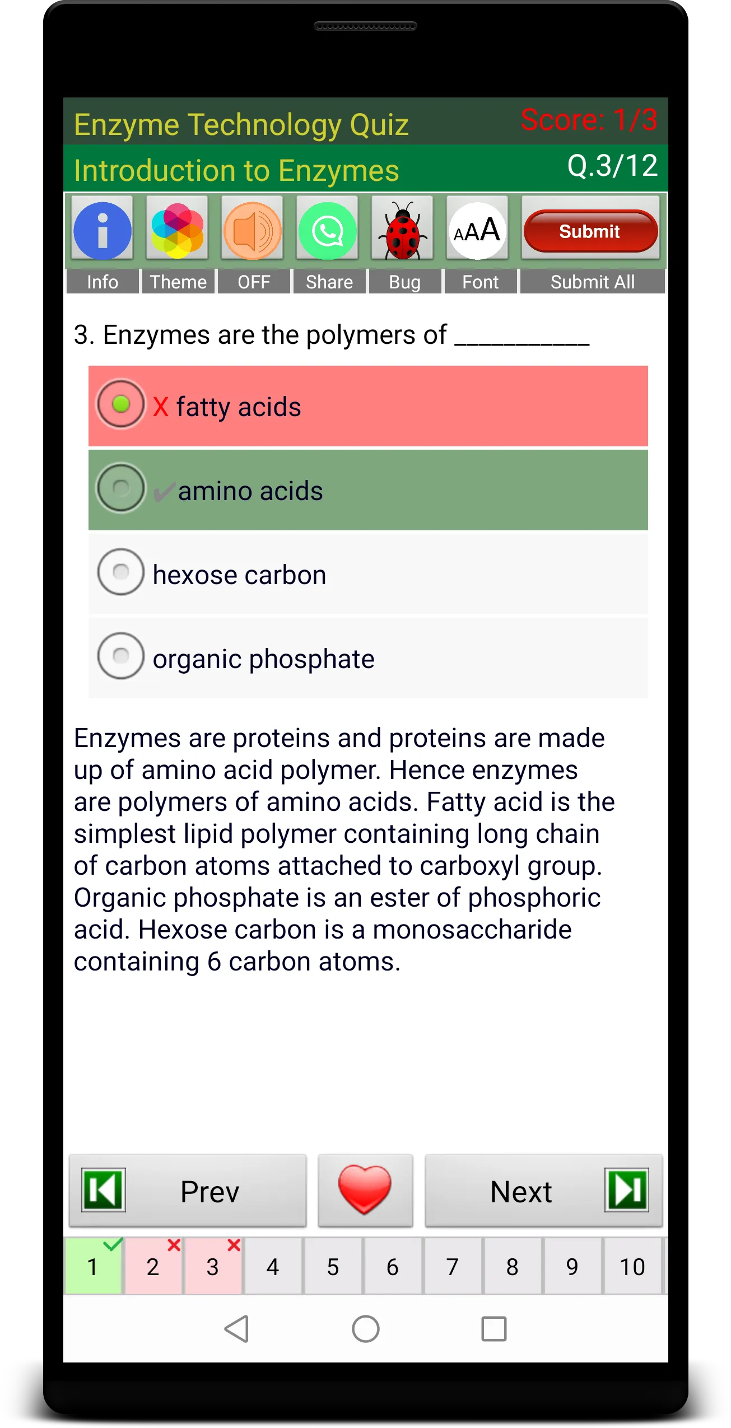Viewport: 731px width, 1428px height.
Task: Select the hexose carbon radio button
Action: pos(121,572)
